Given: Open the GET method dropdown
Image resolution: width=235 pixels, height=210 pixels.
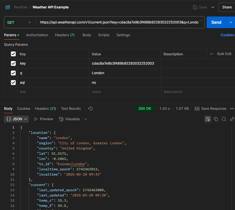Looking at the screenshot, I should point(19,22).
